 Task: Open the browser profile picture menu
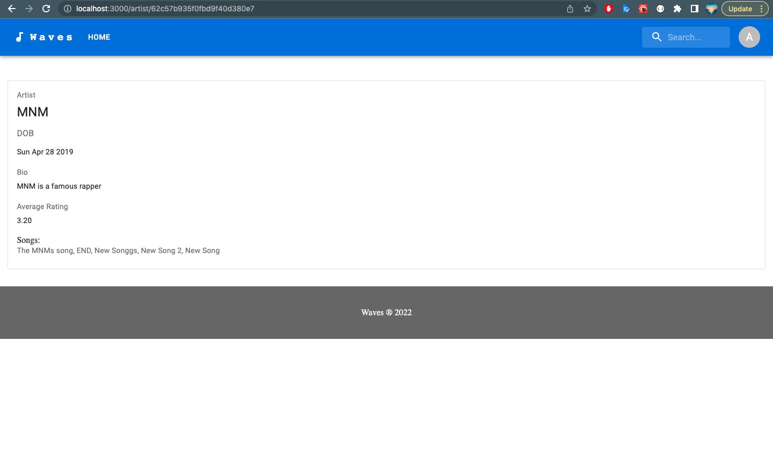click(x=711, y=9)
